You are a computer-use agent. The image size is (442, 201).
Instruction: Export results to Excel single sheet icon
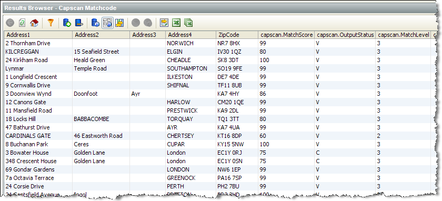176,23
